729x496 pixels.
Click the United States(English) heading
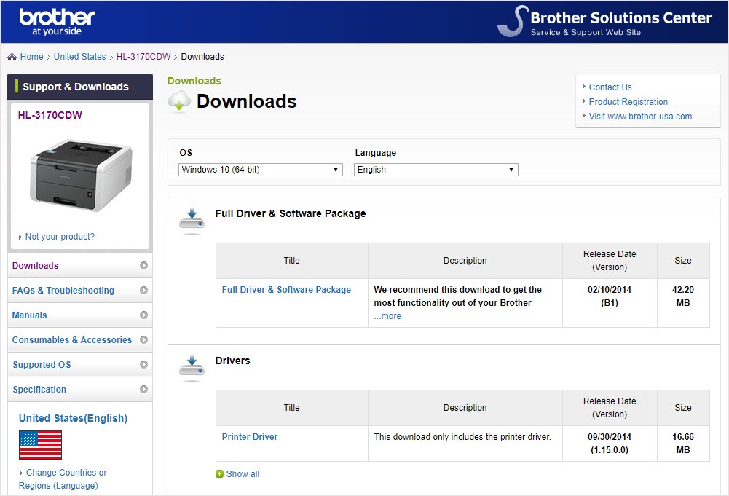[x=73, y=418]
